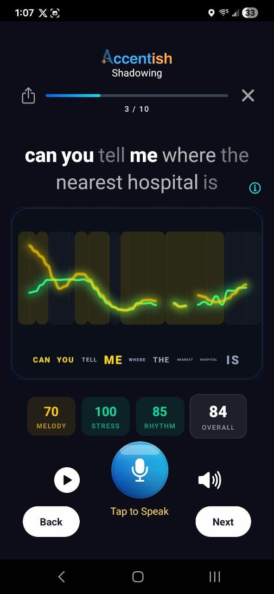274x594 pixels.
Task: Select the RHYTHM score card showing 85
Action: 160,416
